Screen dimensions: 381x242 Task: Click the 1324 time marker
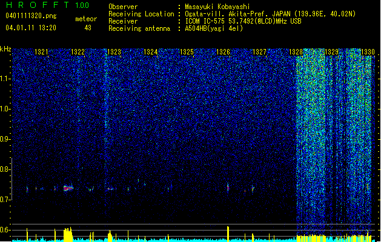point(150,52)
